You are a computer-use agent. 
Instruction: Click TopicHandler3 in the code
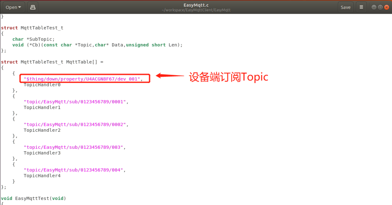pos(42,153)
